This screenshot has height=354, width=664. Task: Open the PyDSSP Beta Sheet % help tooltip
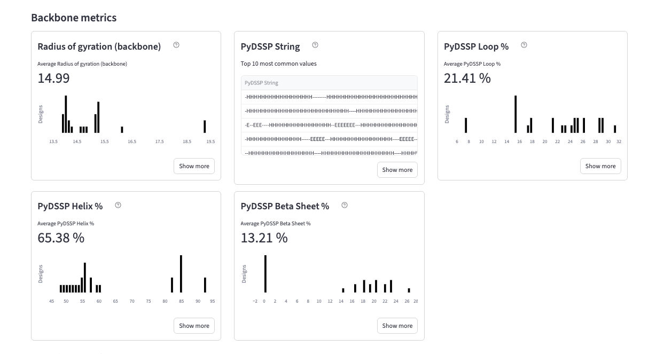(345, 205)
